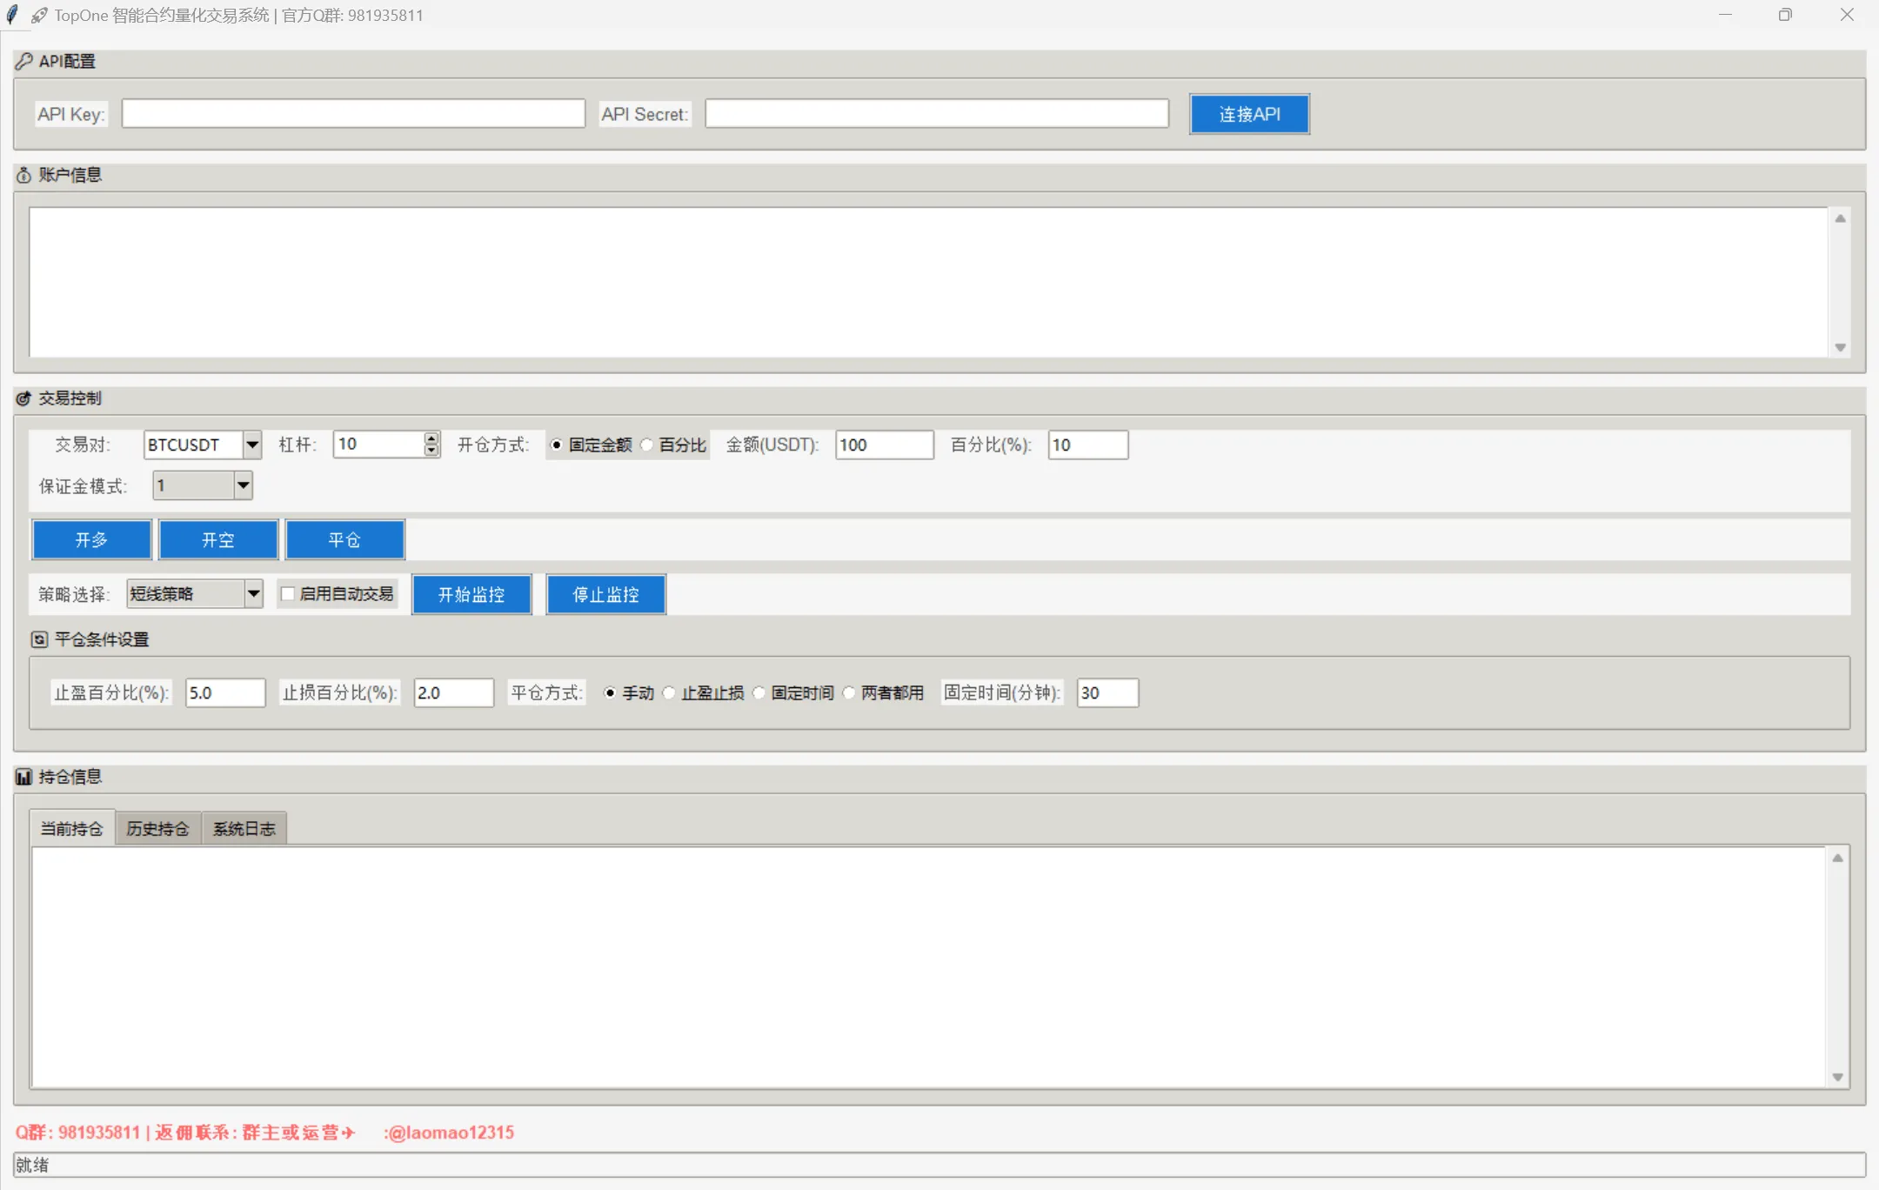Enable the 启用自动交易 checkbox
This screenshot has height=1190, width=1879.
(288, 594)
